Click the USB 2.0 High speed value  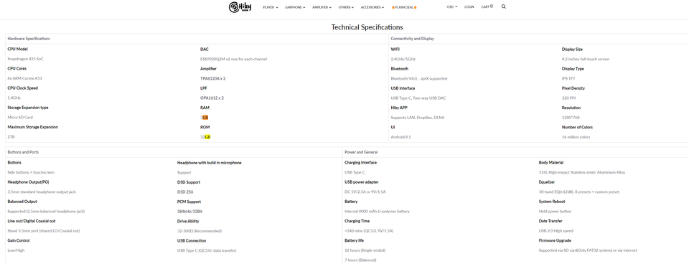tap(556, 230)
